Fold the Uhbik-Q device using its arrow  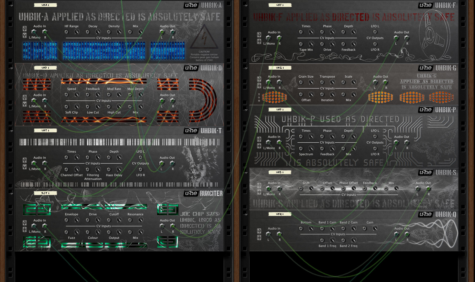246,214
